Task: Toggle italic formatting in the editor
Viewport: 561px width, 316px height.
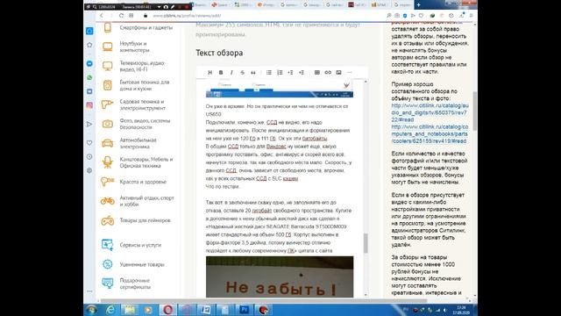Action: point(231,72)
